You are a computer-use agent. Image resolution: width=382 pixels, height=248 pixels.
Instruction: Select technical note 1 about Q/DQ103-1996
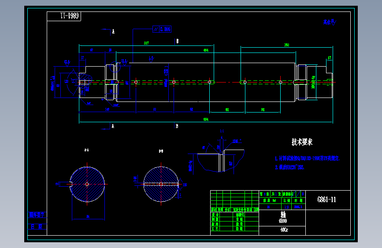tap(307, 158)
